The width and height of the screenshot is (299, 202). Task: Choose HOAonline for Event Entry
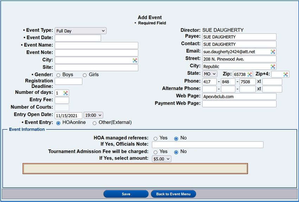tap(58, 123)
